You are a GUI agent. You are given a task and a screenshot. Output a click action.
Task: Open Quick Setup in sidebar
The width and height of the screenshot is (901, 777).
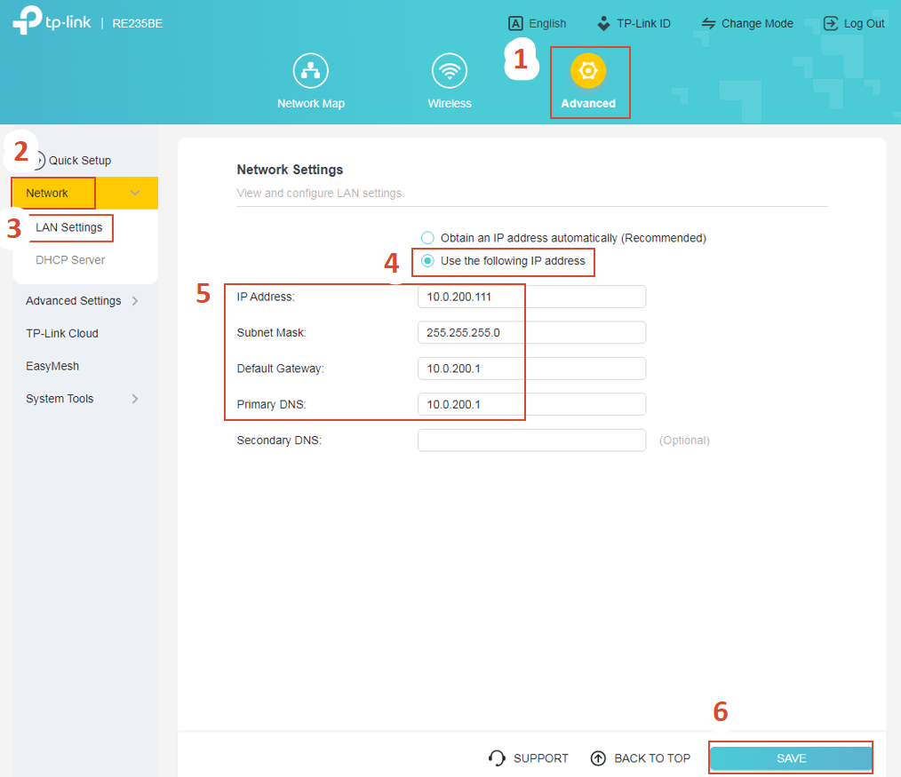point(79,160)
